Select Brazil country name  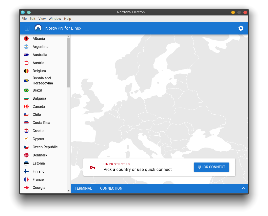click(x=37, y=90)
